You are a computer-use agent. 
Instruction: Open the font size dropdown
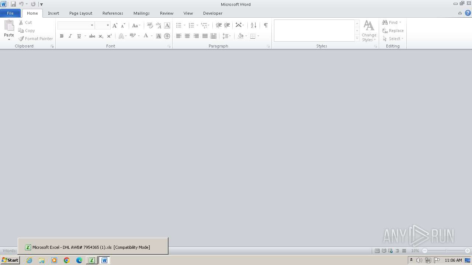point(108,25)
